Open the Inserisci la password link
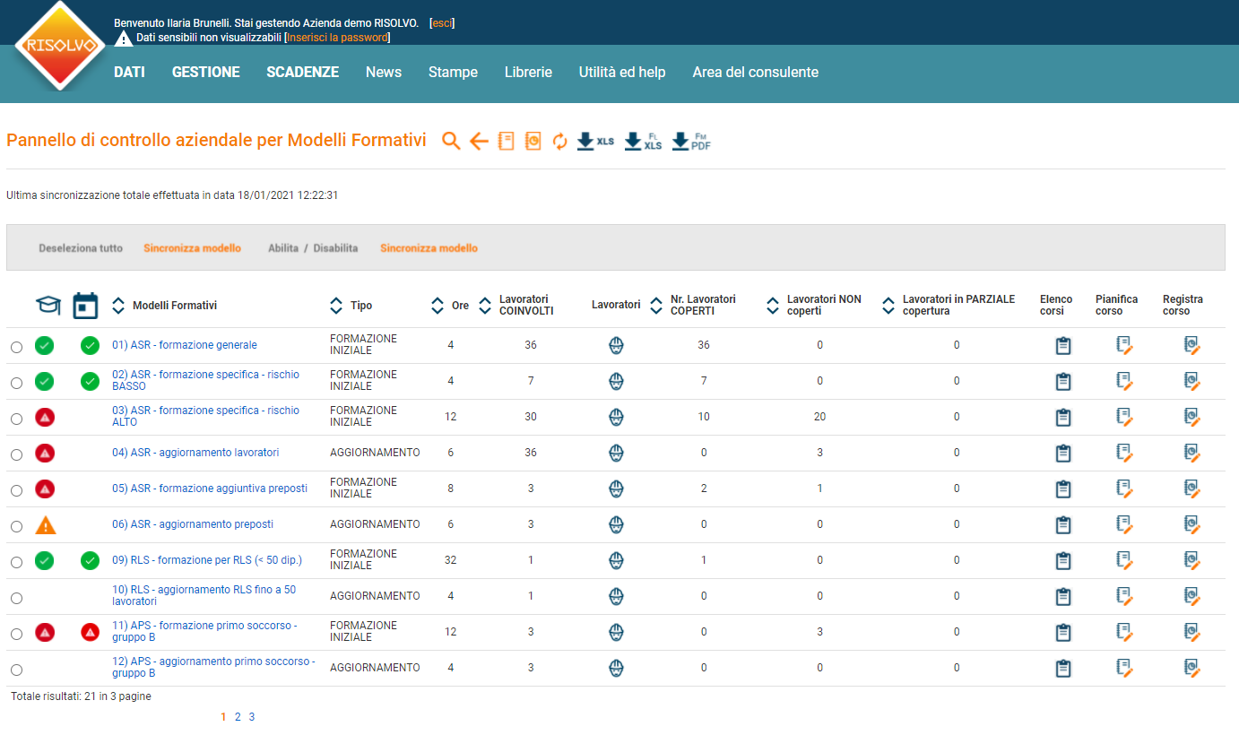1239x735 pixels. 336,38
